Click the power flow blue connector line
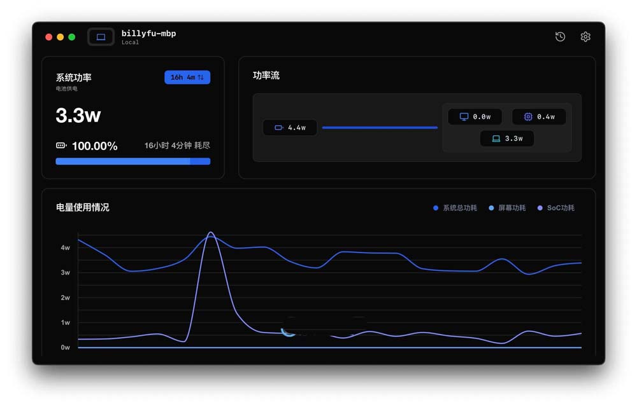Screen dimensions: 637x407 380,128
